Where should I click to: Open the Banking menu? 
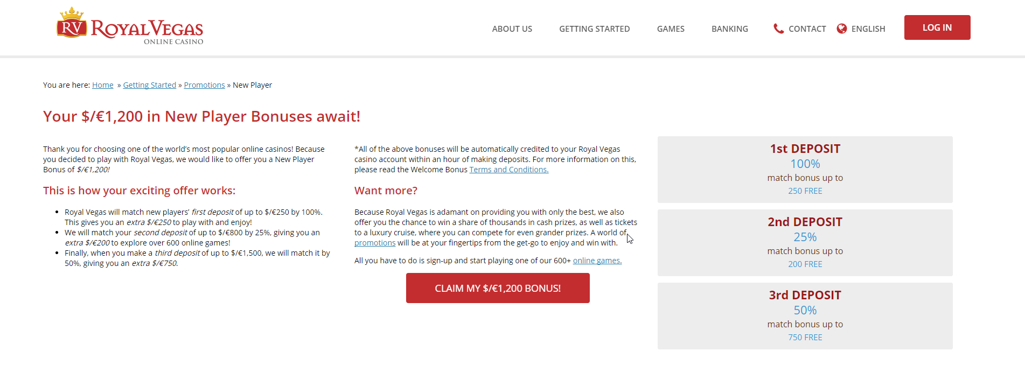(x=730, y=29)
